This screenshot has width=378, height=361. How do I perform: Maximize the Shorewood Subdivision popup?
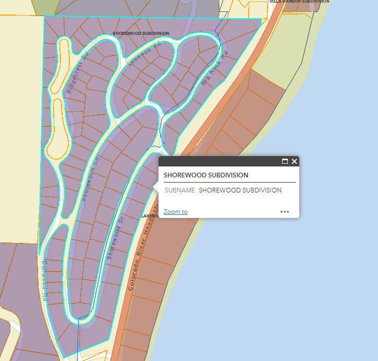[x=285, y=161]
